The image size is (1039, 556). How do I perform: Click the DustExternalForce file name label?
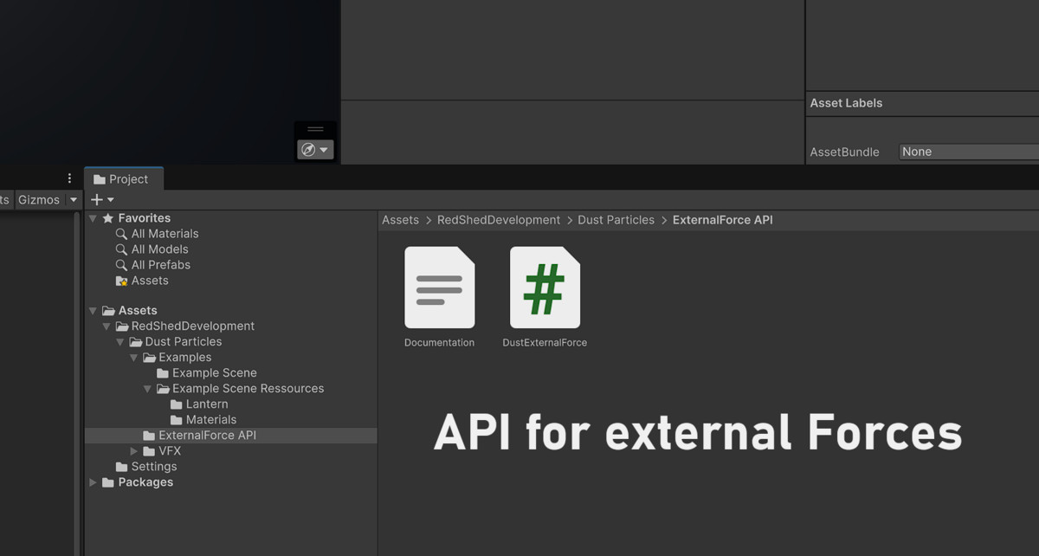545,342
